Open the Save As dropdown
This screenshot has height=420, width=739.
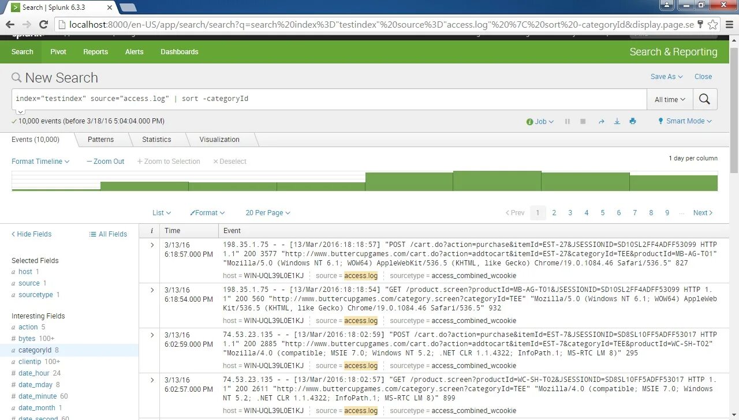click(666, 77)
